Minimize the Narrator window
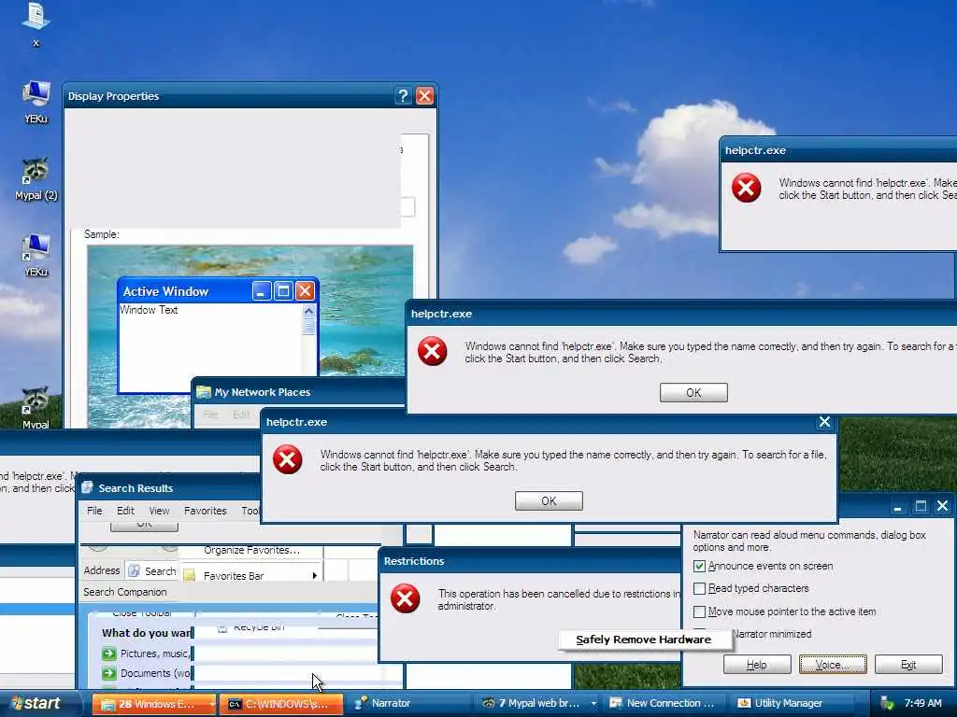Viewport: 957px width, 717px height. 897,507
